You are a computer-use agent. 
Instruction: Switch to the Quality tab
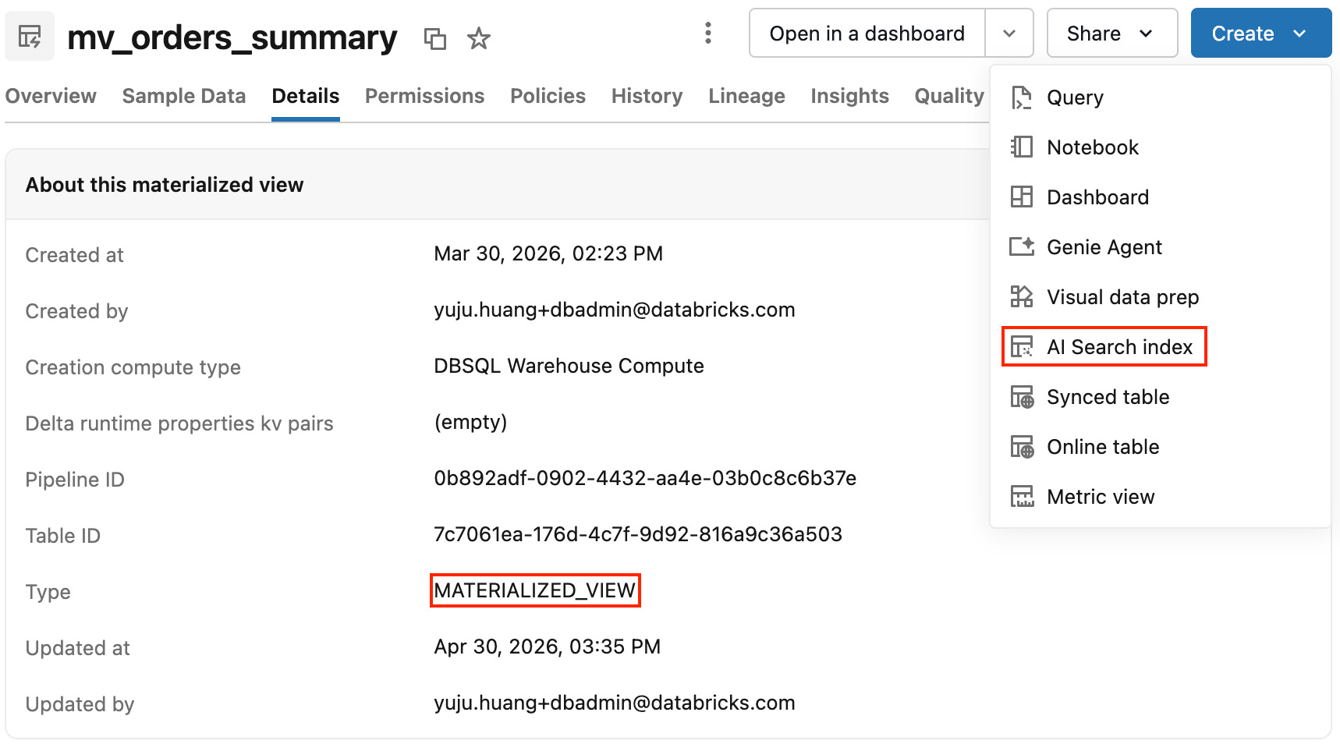point(949,96)
